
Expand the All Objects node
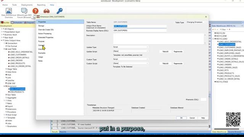tap(2, 29)
